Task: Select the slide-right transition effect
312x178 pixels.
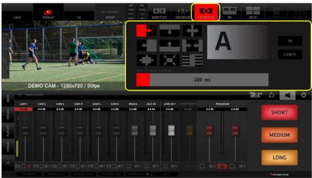Action: [146, 30]
